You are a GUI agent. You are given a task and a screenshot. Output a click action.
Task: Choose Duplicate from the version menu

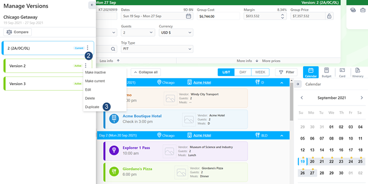point(92,107)
